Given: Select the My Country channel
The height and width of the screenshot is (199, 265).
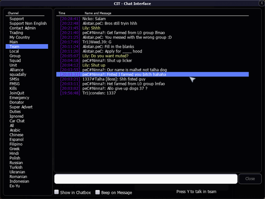Looking at the screenshot, I should [20, 37].
